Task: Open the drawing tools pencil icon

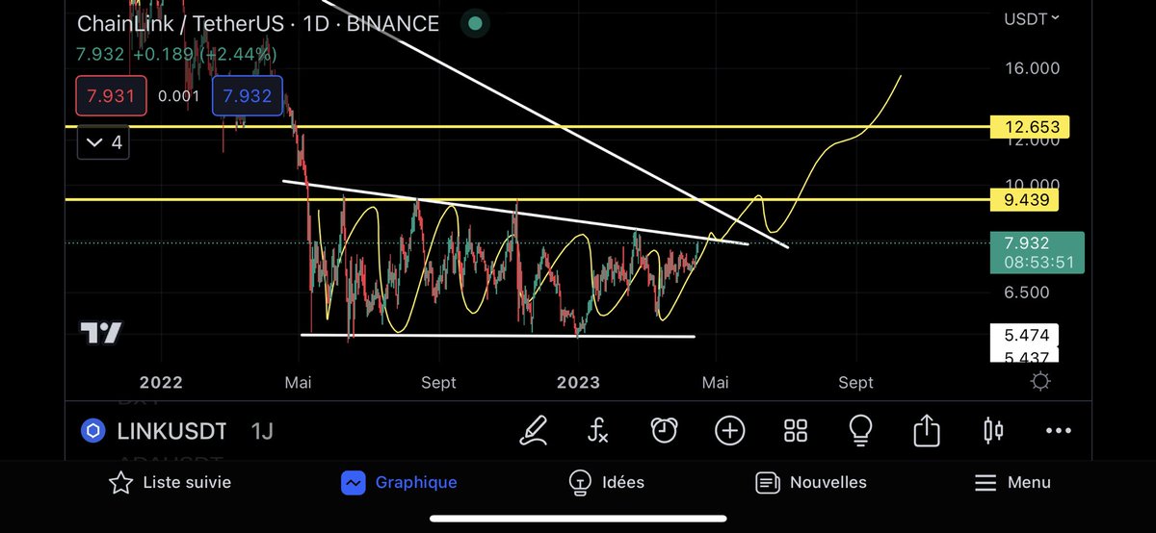Action: pos(533,430)
